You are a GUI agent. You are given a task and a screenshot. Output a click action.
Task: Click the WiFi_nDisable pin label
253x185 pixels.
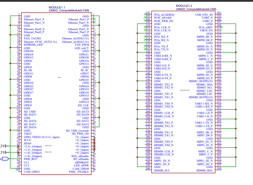pyautogui.click(x=80, y=156)
